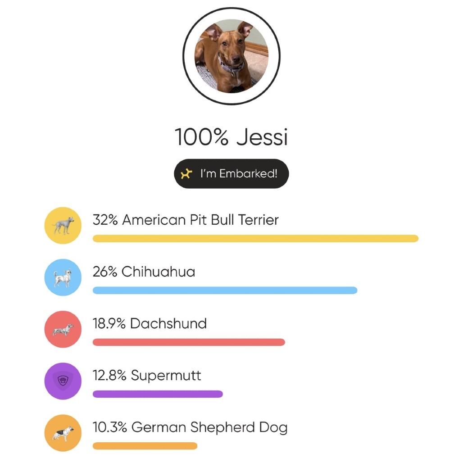This screenshot has width=463, height=463.
Task: Click the American Pit Bull Terrier breed icon
Action: [x=63, y=226]
